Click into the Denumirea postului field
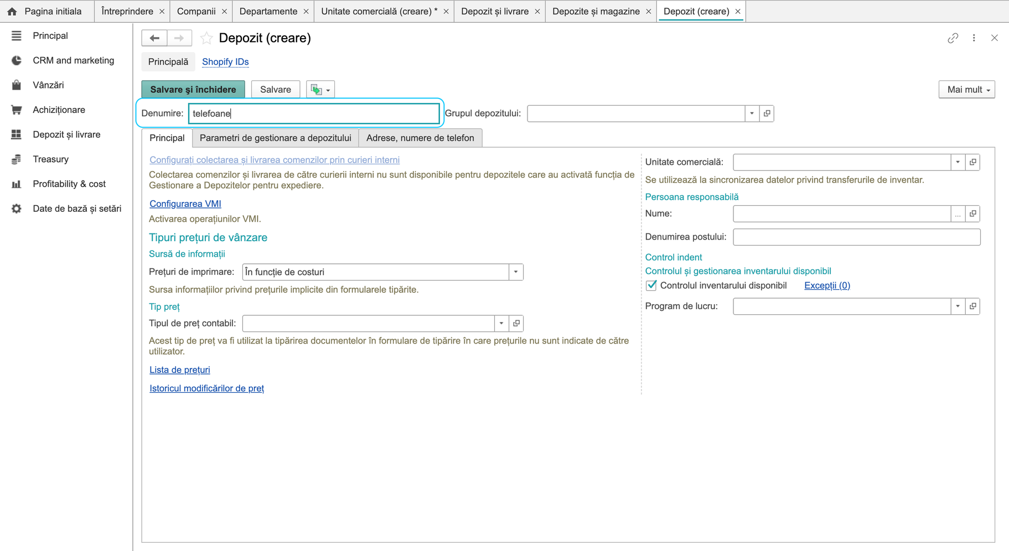Image resolution: width=1009 pixels, height=551 pixels. coord(857,237)
